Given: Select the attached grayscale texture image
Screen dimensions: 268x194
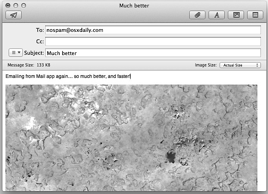Looking at the screenshot, I should point(131,138).
